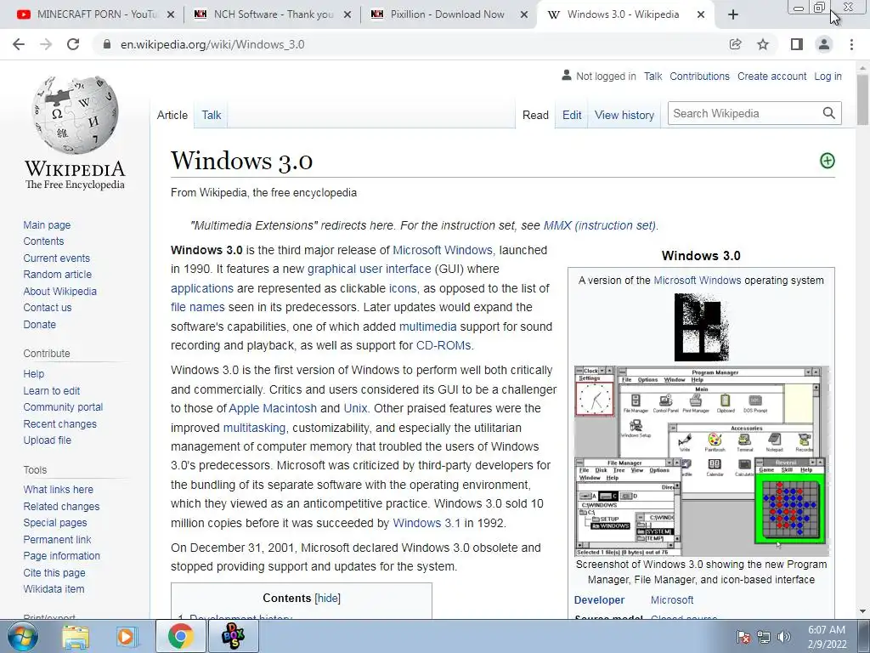The height and width of the screenshot is (653, 870).
Task: Select the Talk tab of the article
Action: (211, 115)
